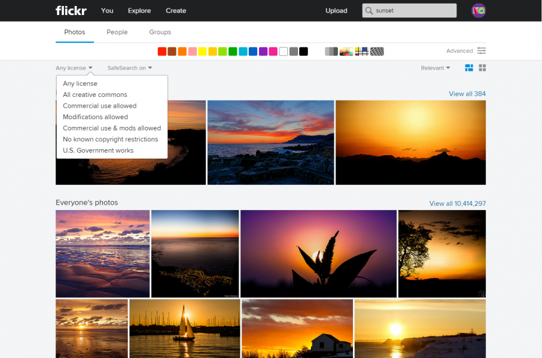542x358 pixels.
Task: Click the search magnifier icon
Action: [369, 11]
